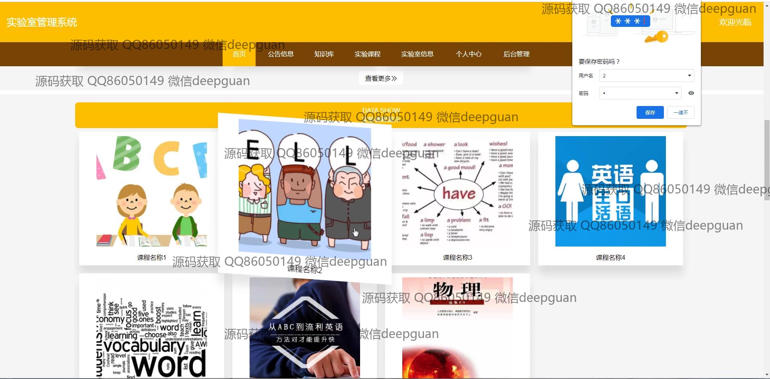Click the 查看更多 button
This screenshot has width=770, height=379.
[381, 78]
